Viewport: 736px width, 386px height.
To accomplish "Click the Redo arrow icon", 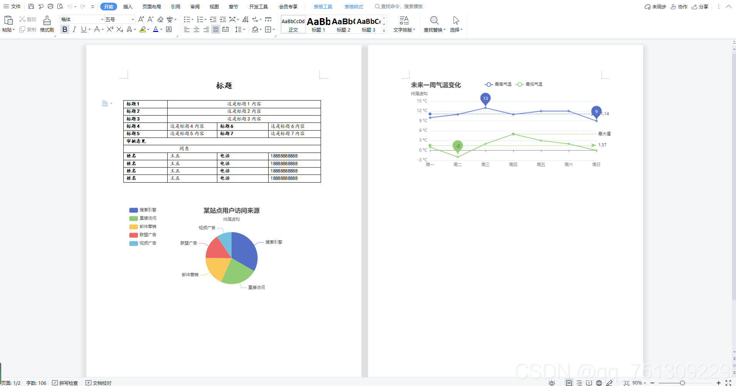I will (82, 7).
